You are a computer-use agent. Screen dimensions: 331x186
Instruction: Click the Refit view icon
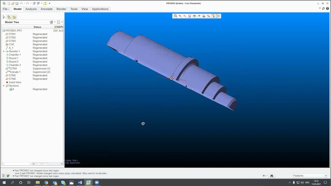click(175, 16)
